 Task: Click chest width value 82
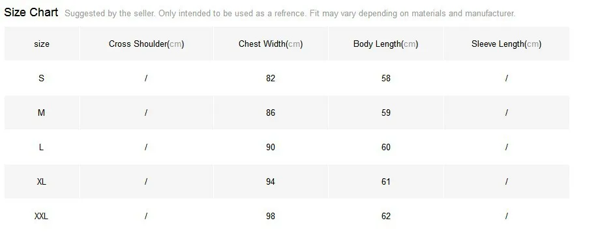(x=271, y=78)
